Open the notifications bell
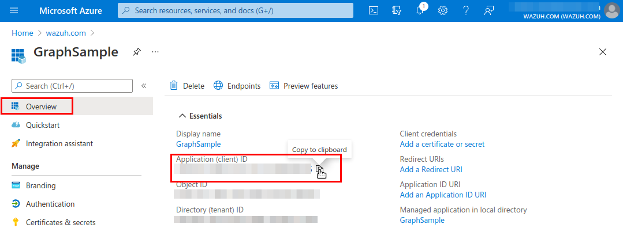The height and width of the screenshot is (228, 623). point(420,10)
